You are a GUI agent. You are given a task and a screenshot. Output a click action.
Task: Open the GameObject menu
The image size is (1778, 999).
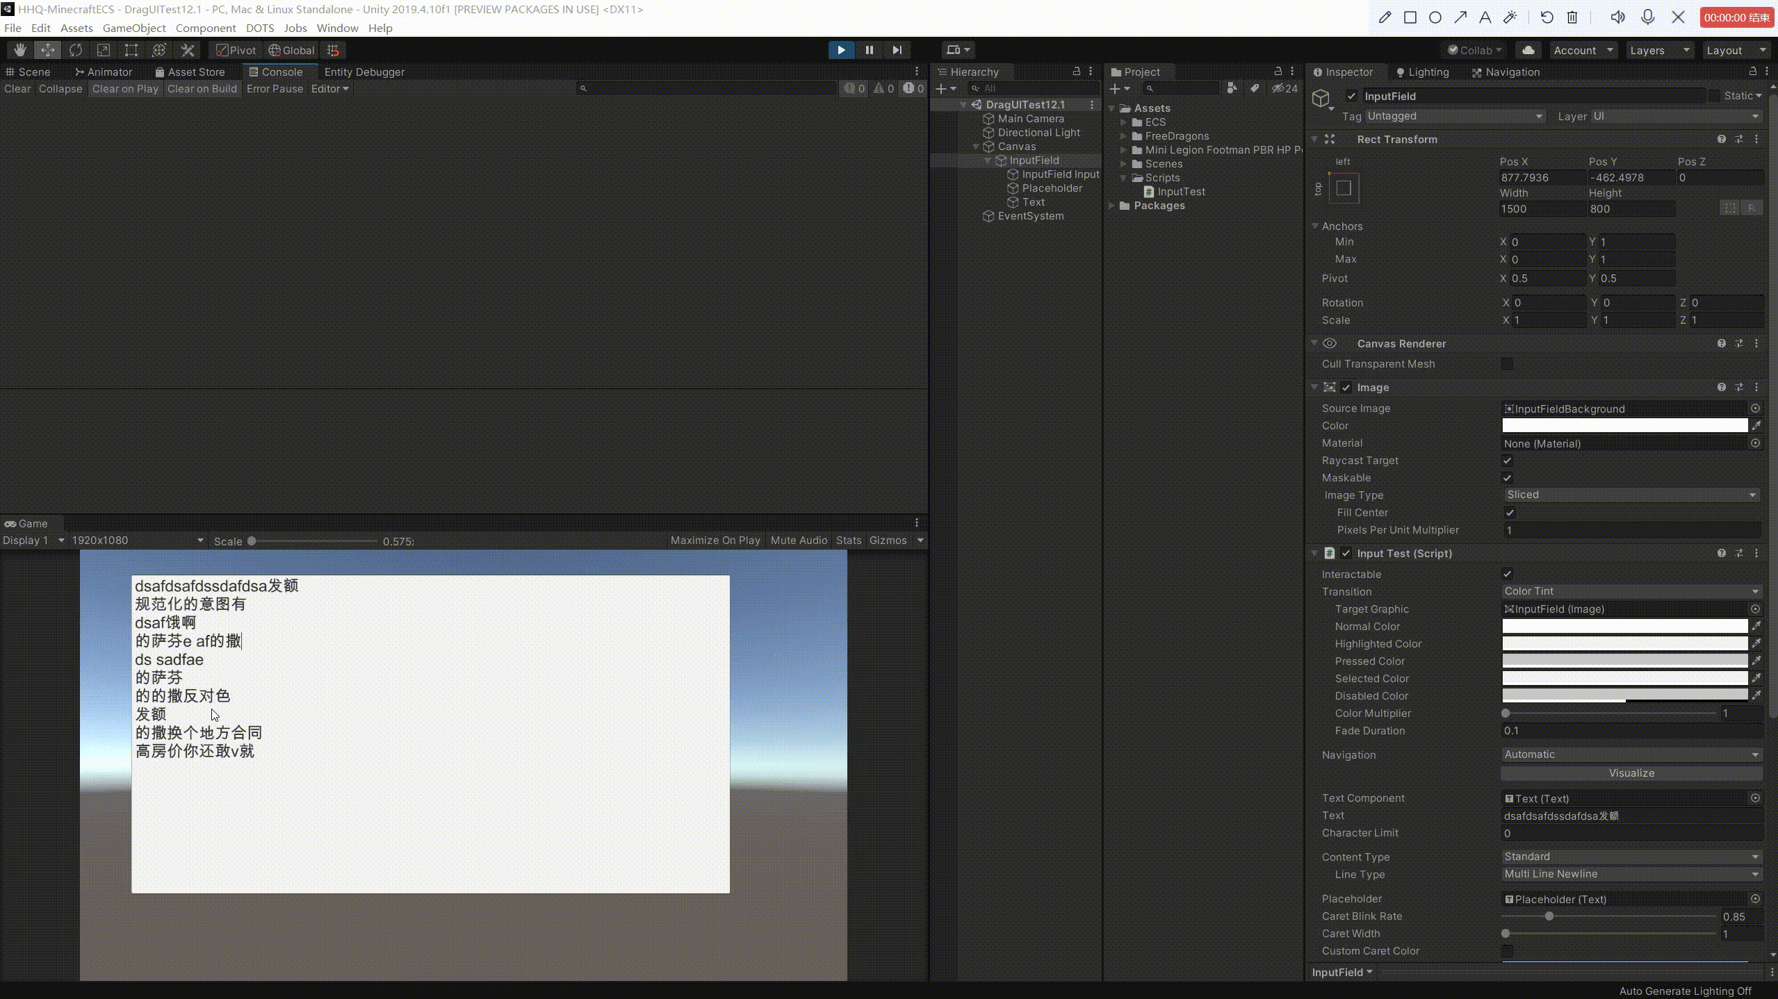tap(134, 28)
